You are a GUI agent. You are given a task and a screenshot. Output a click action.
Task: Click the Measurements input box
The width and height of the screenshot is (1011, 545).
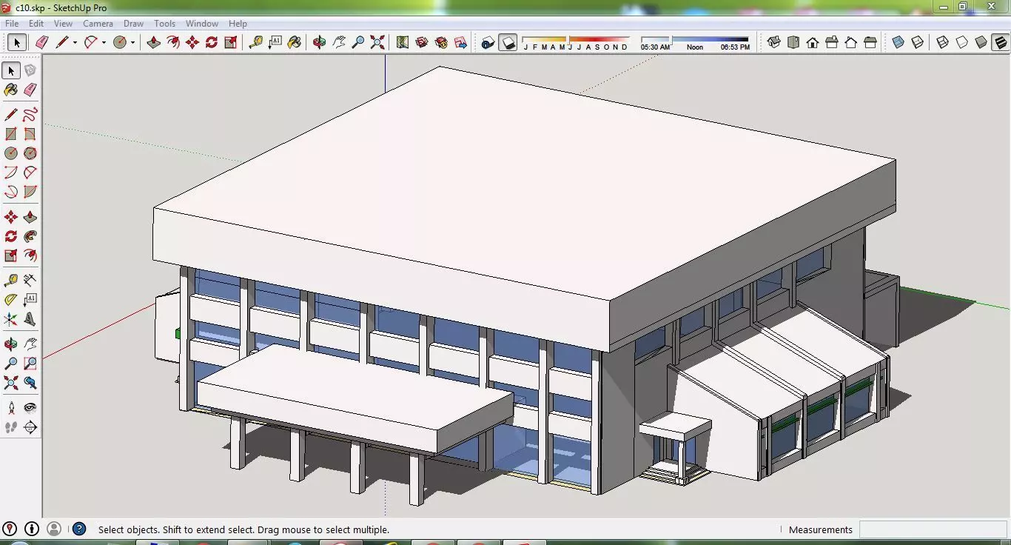tap(933, 529)
